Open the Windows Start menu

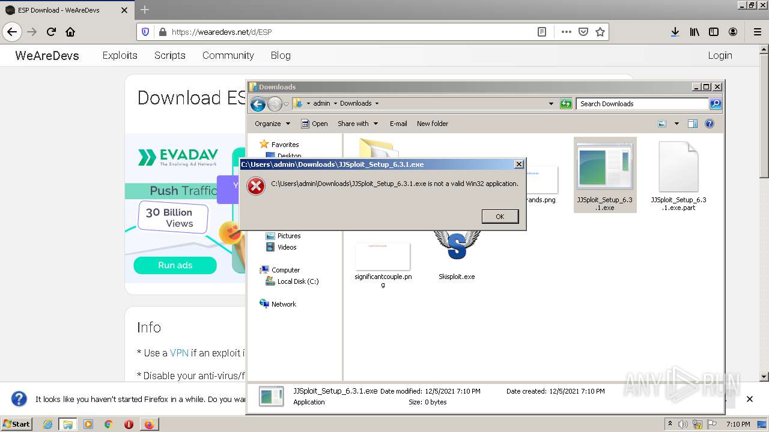coord(17,424)
